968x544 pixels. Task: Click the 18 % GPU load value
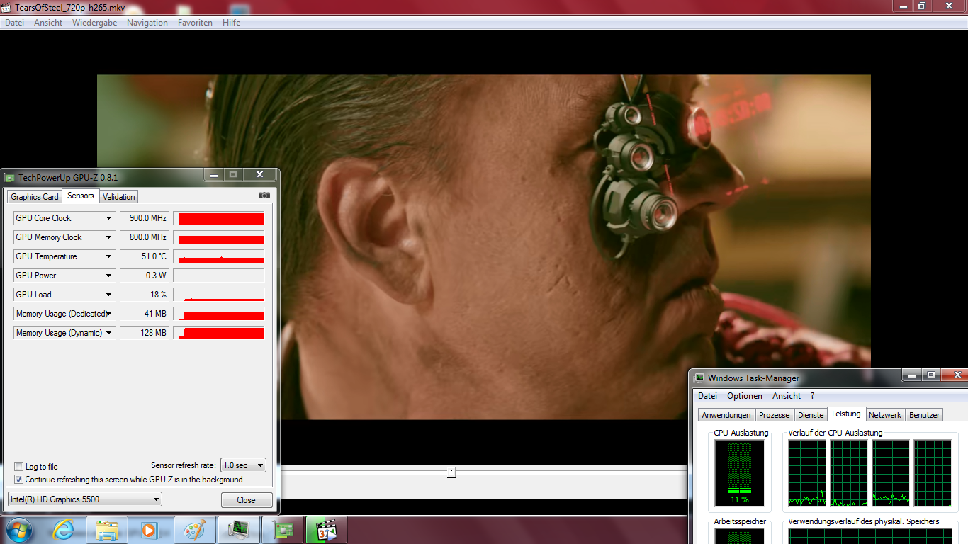point(145,295)
